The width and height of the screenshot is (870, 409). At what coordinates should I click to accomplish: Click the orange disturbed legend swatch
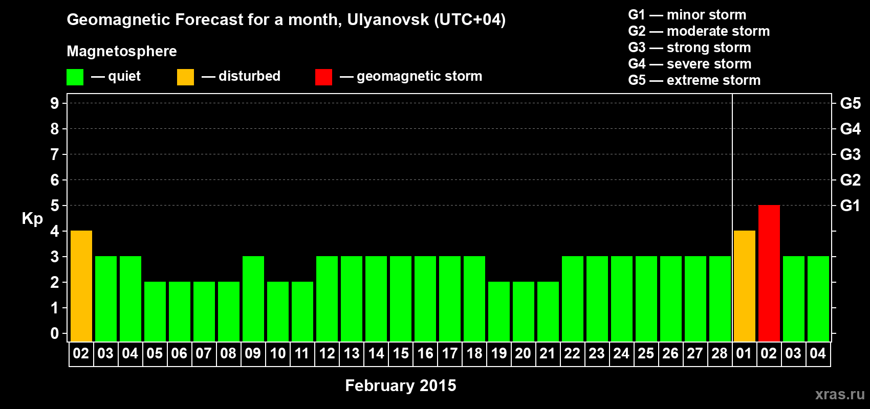185,77
